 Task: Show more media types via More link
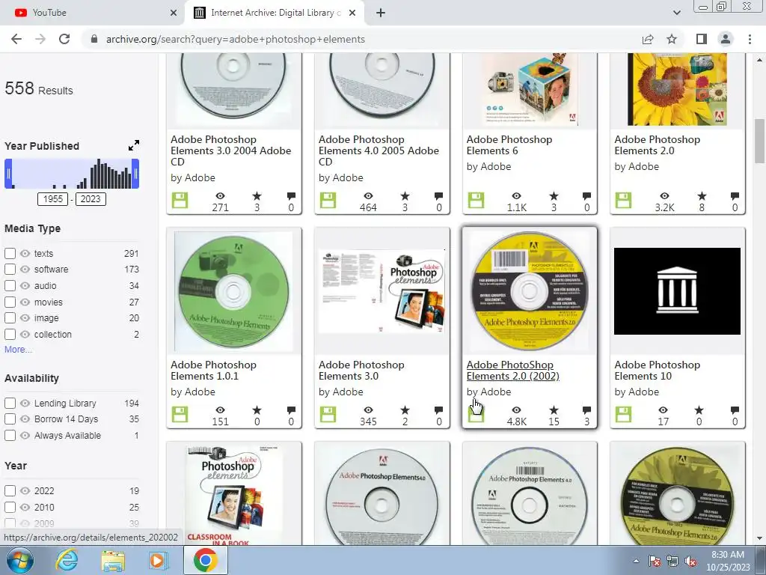click(18, 350)
